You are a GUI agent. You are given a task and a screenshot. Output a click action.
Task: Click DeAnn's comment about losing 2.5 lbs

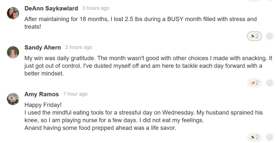[140, 19]
